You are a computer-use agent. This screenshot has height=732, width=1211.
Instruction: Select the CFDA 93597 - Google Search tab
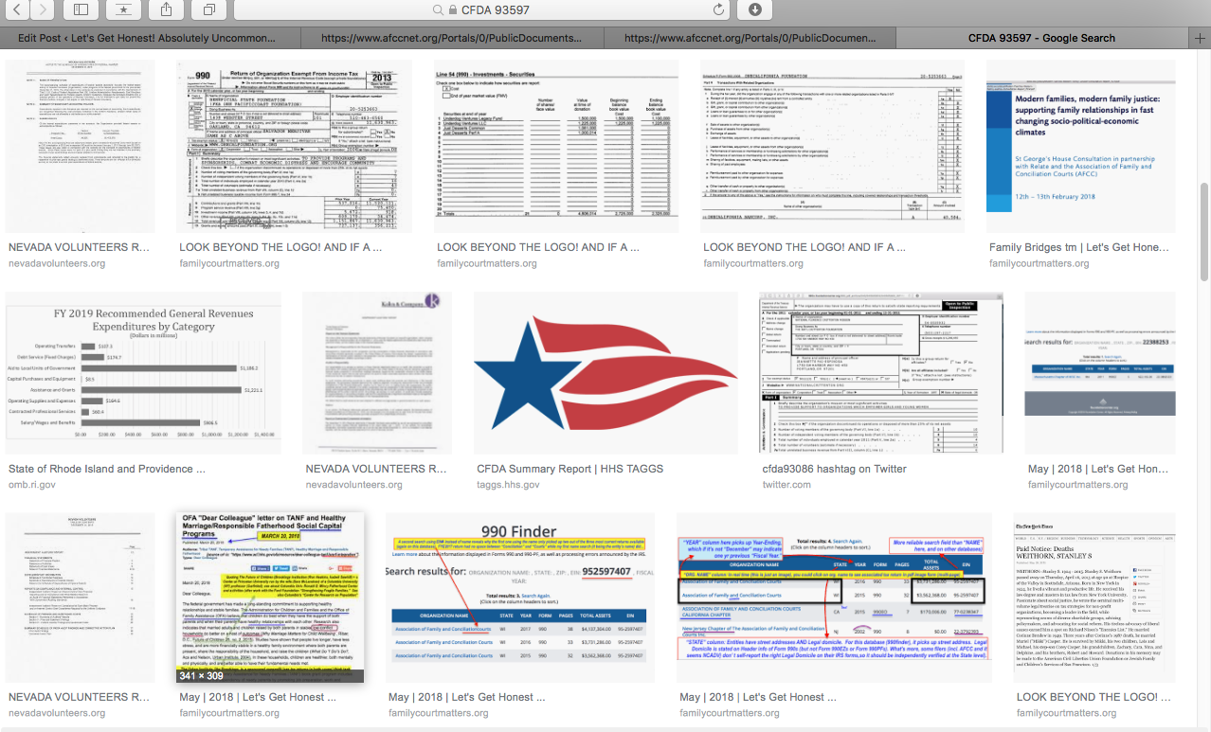(1040, 38)
